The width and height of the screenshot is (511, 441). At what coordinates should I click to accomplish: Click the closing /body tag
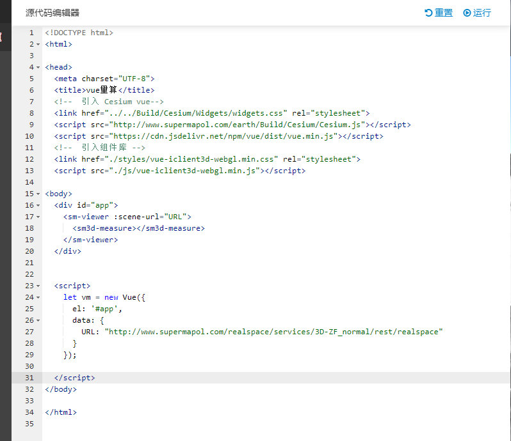pyautogui.click(x=61, y=389)
